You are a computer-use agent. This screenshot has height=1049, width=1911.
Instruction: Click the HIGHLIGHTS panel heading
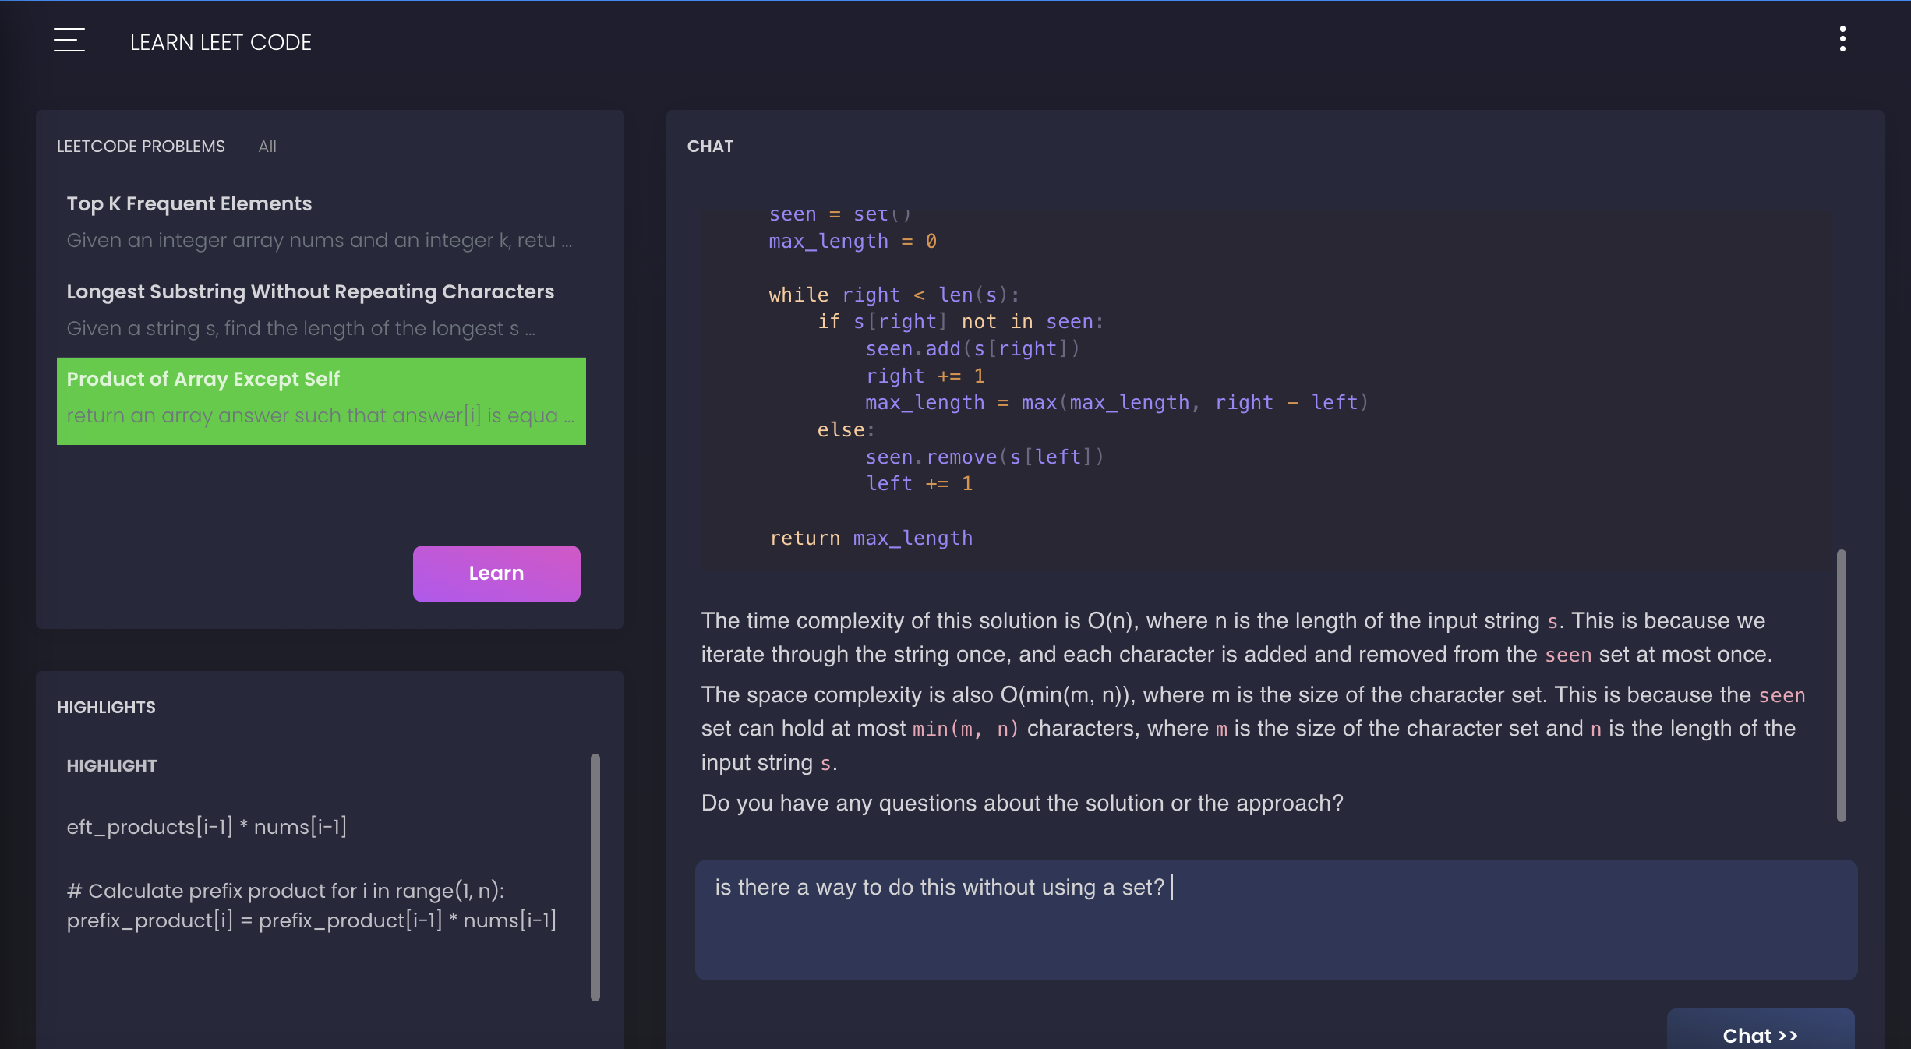pos(106,708)
